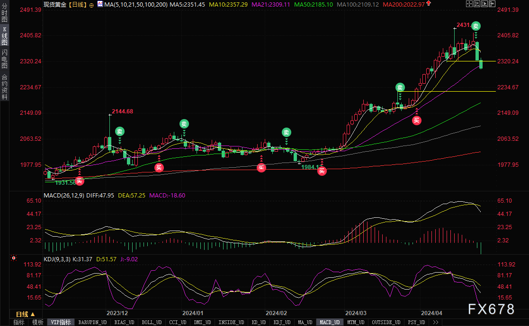Click the 【日线】 period label in title
The image size is (529, 326).
[x=78, y=5]
